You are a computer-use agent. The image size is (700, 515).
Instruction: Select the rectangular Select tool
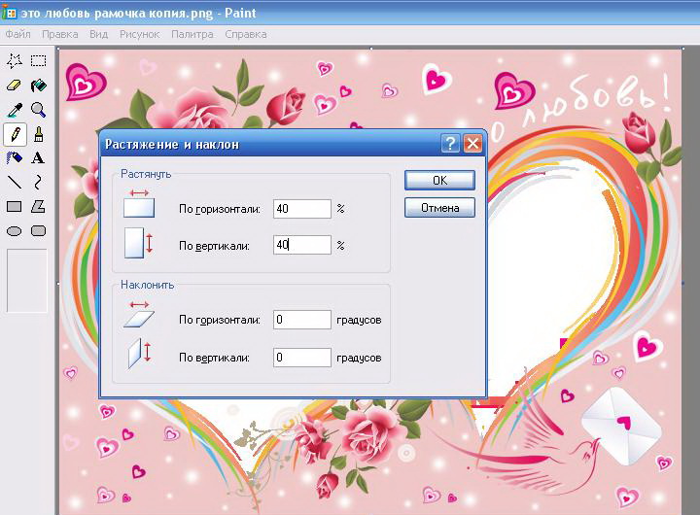click(39, 61)
